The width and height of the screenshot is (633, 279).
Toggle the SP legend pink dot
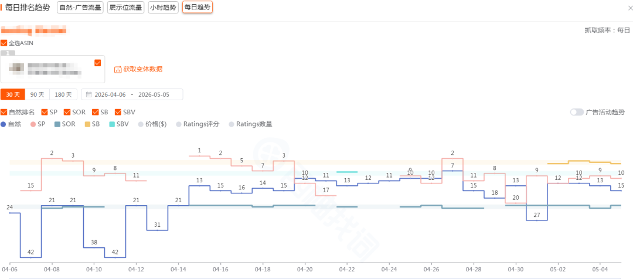[x=33, y=124]
